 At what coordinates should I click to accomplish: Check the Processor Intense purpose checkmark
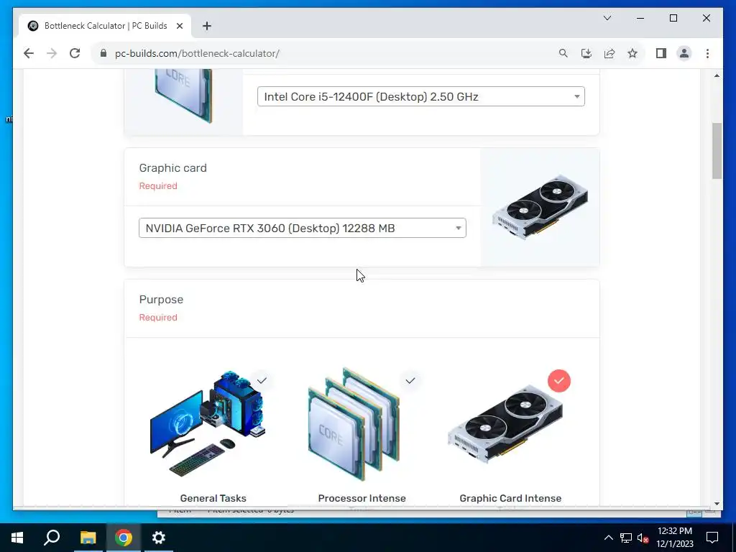pos(410,380)
